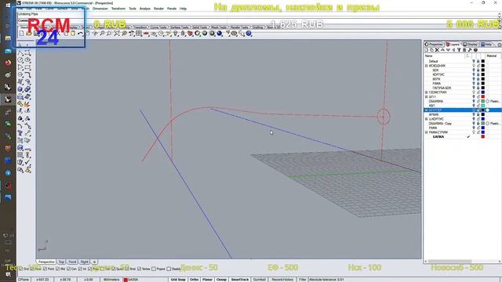This screenshot has height=282, width=502.
Task: Switch to the Front viewport tab
Action: [72, 262]
